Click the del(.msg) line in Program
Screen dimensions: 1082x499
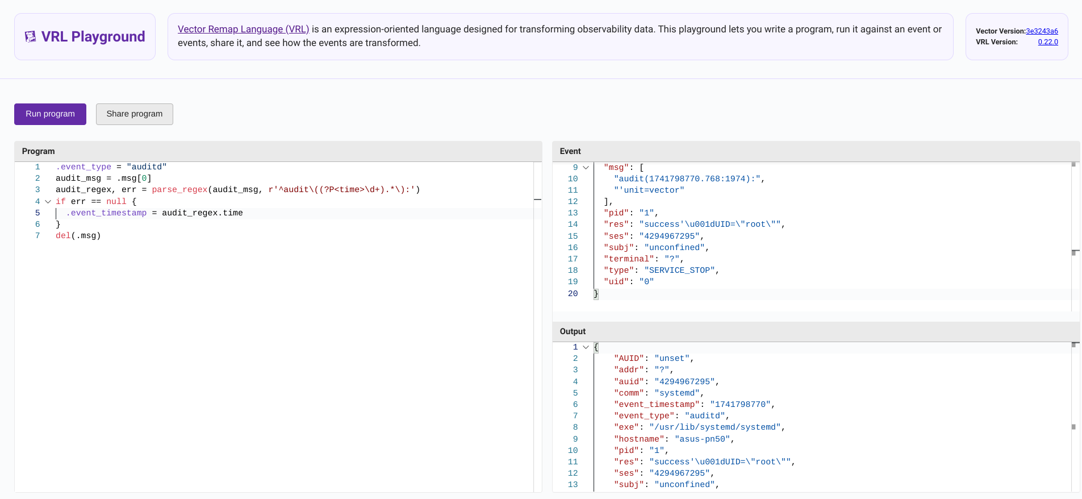(x=78, y=236)
